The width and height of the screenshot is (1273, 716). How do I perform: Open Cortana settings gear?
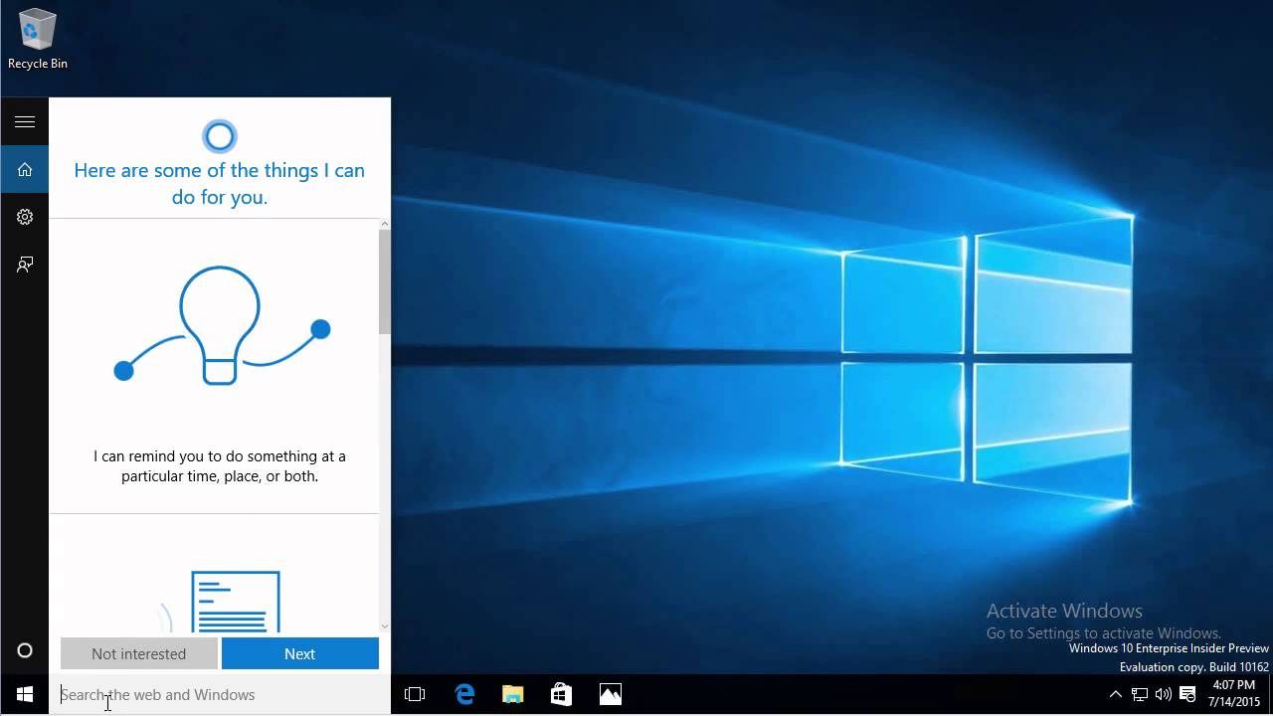point(25,217)
